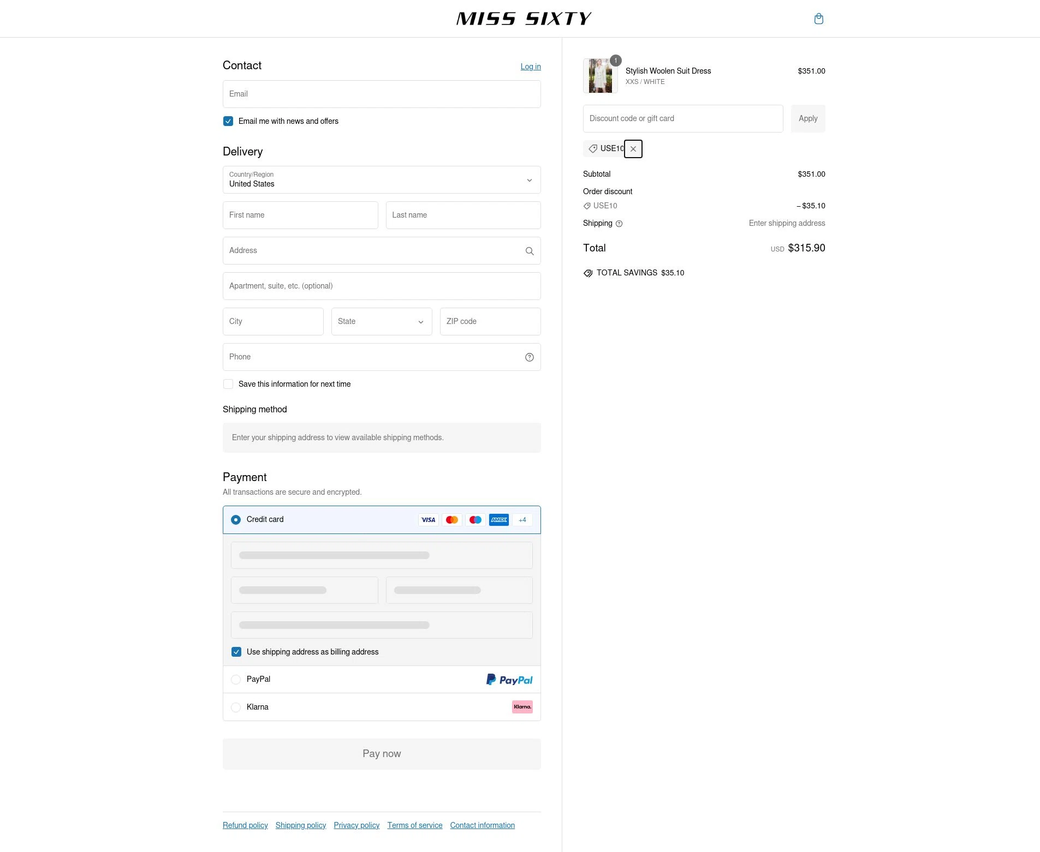Screen dimensions: 1040x852
Task: Click the XXS / WHITE variant text
Action: 645,82
